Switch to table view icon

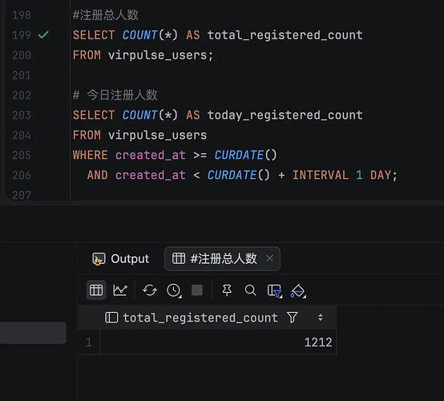(x=96, y=290)
